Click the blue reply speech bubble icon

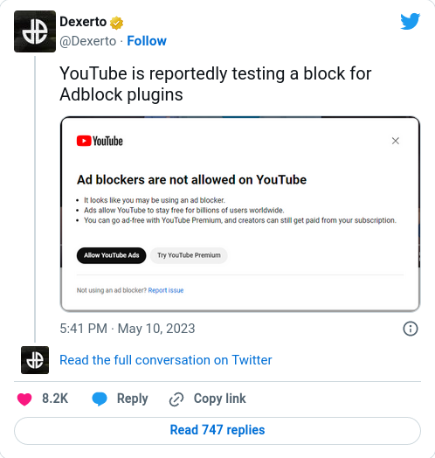click(100, 399)
